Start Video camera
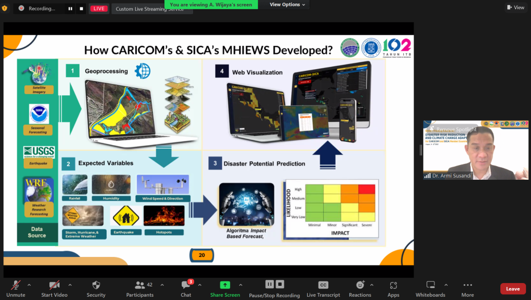The image size is (531, 300). coord(54,288)
